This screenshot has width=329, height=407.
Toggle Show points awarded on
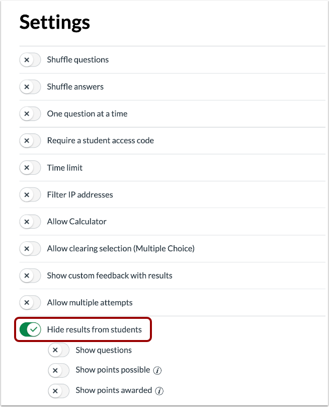click(58, 390)
